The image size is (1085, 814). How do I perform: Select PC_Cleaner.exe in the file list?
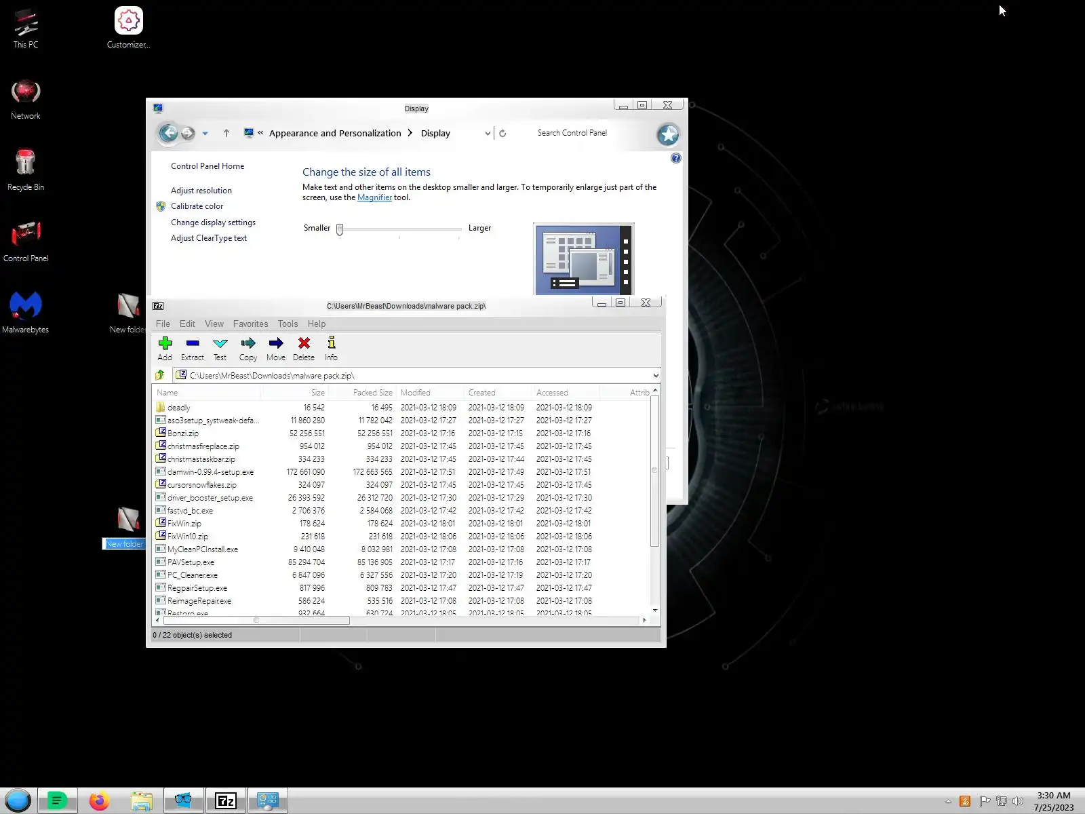pos(193,575)
